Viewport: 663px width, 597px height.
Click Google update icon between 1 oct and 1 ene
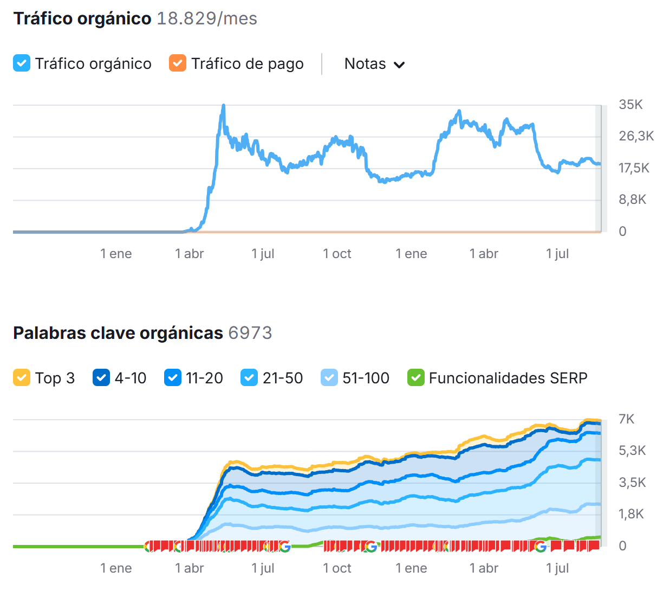click(x=371, y=547)
